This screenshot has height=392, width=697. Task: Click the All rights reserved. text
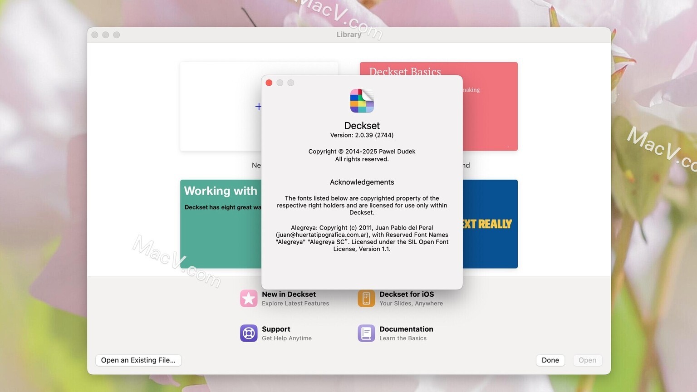[362, 159]
